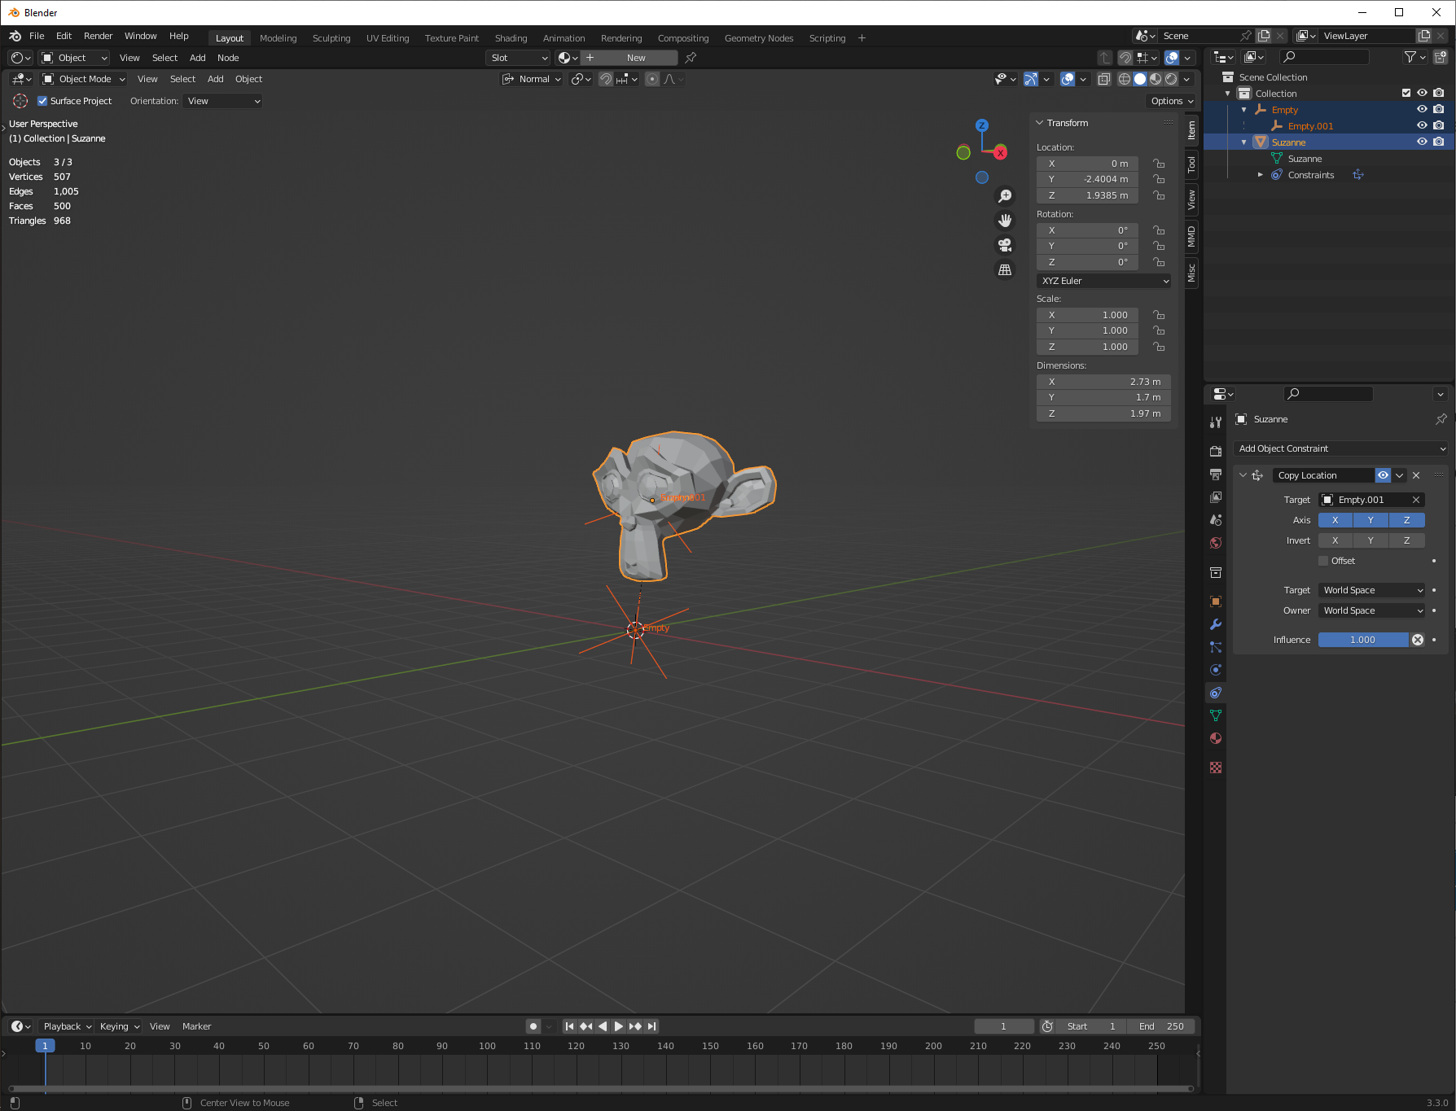Open the Modifiers wrench tab icon
1456x1111 pixels.
[x=1216, y=624]
